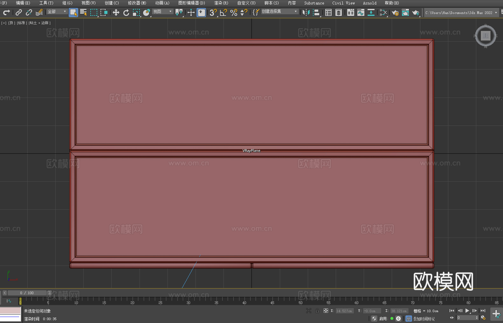The image size is (503, 323).
Task: Open the selection filter dropdown 全部
Action: click(57, 11)
